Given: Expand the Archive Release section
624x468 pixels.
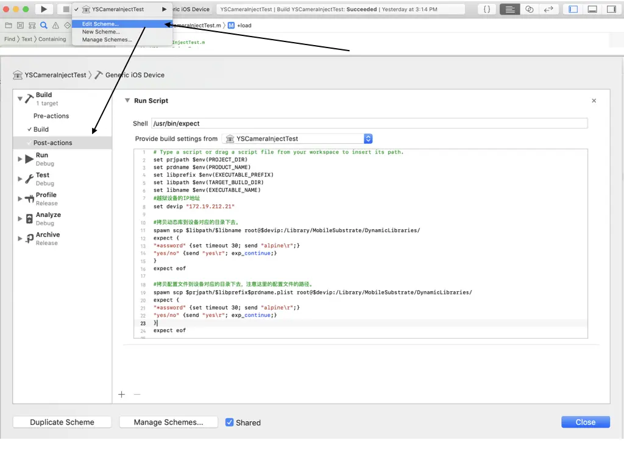Looking at the screenshot, I should [x=20, y=238].
